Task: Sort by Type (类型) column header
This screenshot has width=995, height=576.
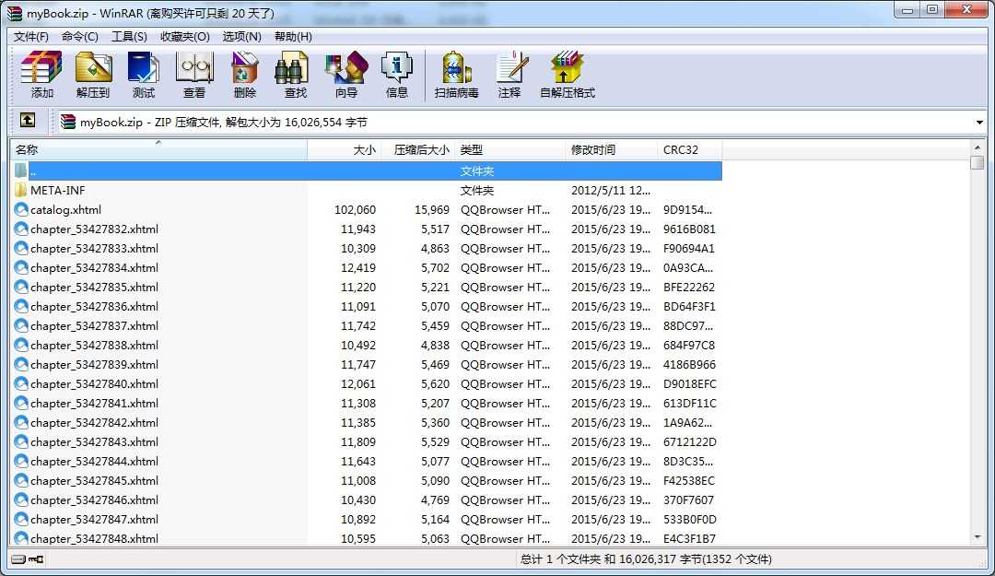Action: pos(509,150)
